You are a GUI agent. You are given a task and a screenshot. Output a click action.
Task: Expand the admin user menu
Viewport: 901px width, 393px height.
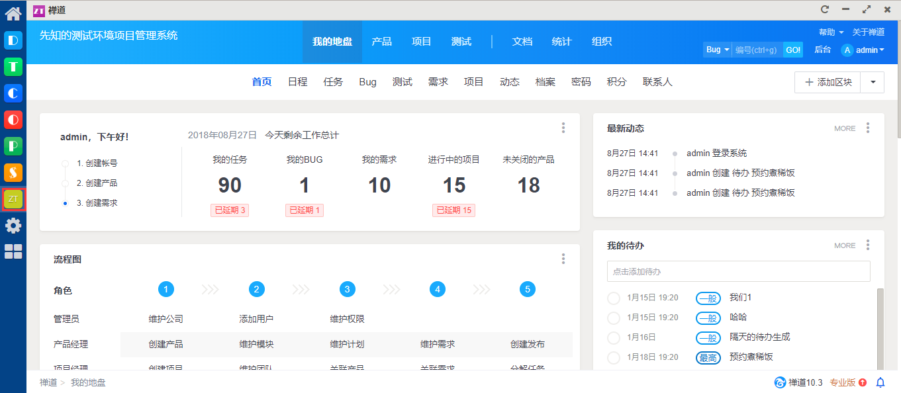tap(863, 50)
